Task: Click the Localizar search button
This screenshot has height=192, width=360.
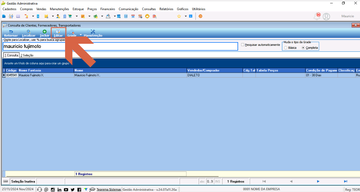Action: [x=29, y=33]
